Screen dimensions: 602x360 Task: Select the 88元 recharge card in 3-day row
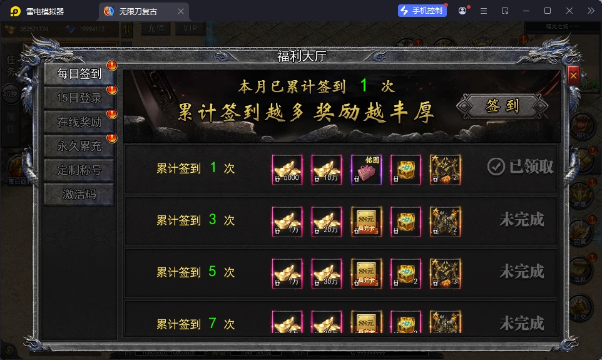[366, 222]
